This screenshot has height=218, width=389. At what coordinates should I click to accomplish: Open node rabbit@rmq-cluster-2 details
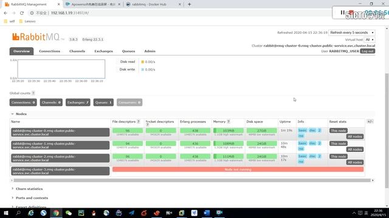(60, 158)
